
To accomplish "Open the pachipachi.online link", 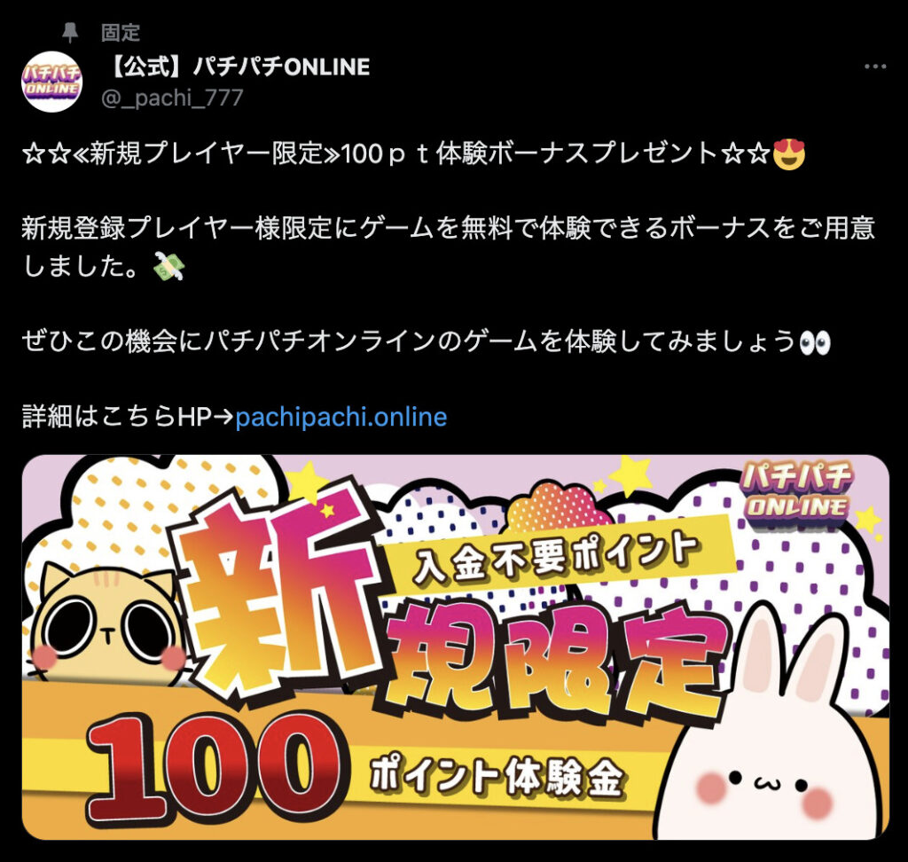I will [x=341, y=417].
